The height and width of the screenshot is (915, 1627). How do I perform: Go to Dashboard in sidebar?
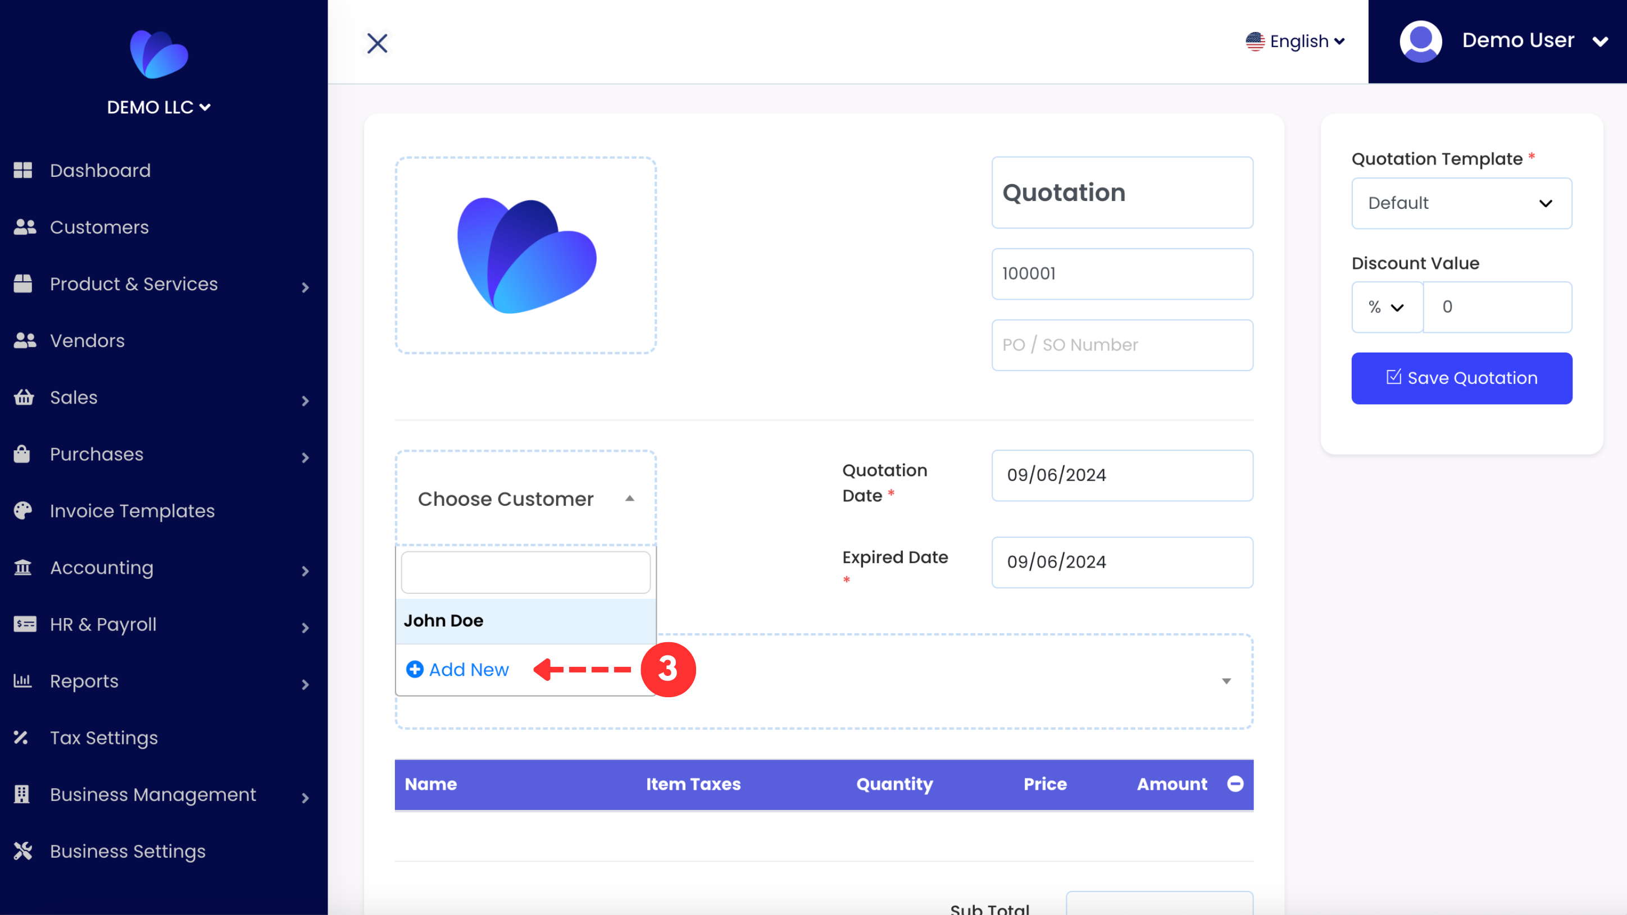tap(100, 171)
